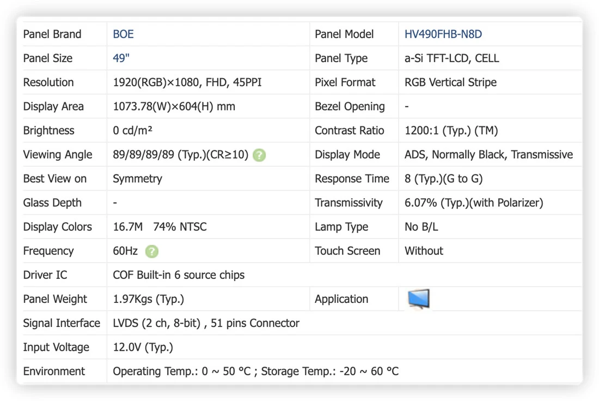This screenshot has width=599, height=401.
Task: Select the 'Panel Weight' label
Action: pos(55,299)
